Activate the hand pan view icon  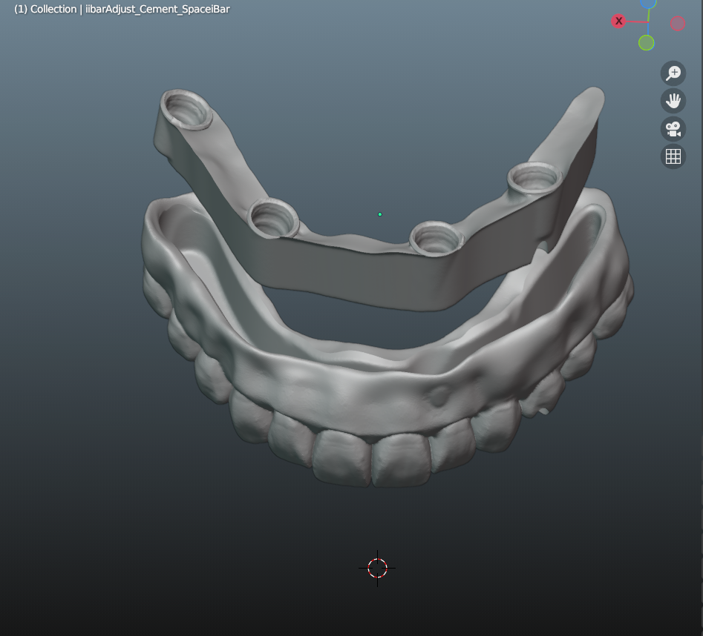coord(673,101)
